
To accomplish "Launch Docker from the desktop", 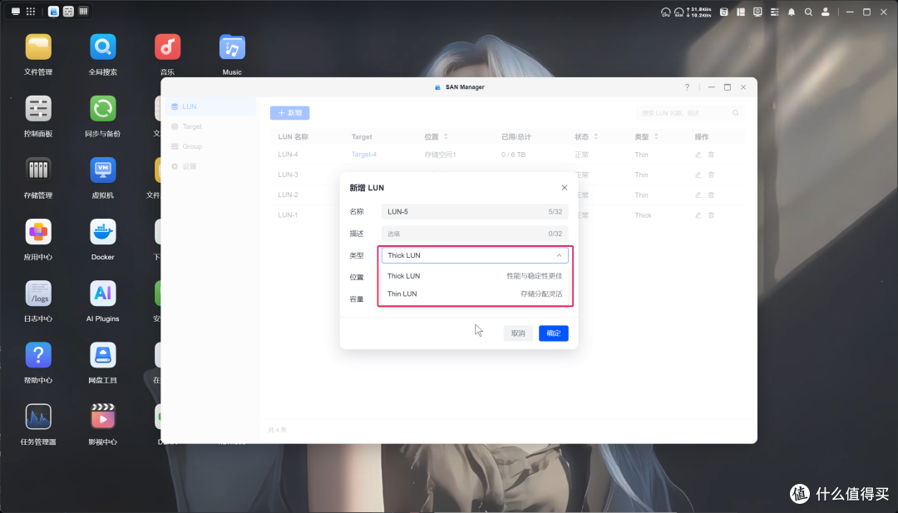I will click(103, 233).
